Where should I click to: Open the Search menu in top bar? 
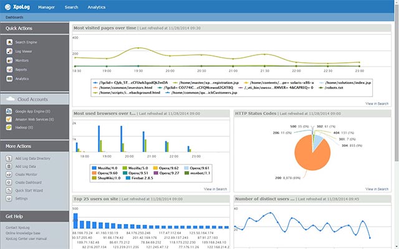click(71, 7)
